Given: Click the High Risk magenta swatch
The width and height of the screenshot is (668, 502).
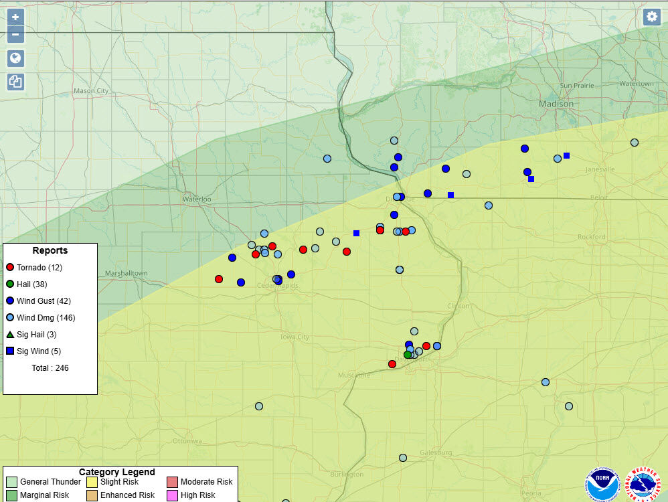Looking at the screenshot, I should (173, 495).
